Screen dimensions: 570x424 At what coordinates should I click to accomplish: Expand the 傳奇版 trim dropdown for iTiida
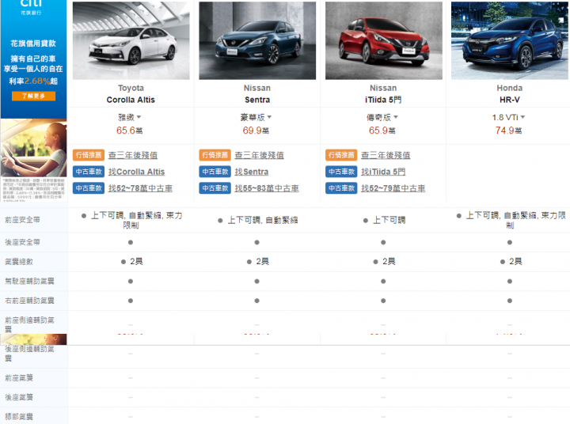(382, 117)
